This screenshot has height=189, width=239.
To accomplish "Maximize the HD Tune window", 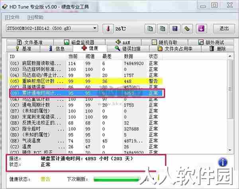I will 214,5.
